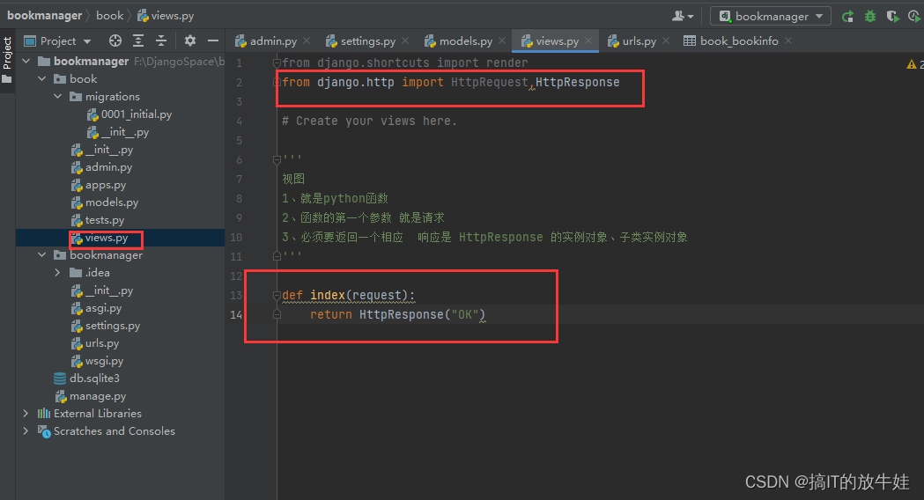Close the settings.py tab
Screen dimensions: 924x500
coord(405,40)
